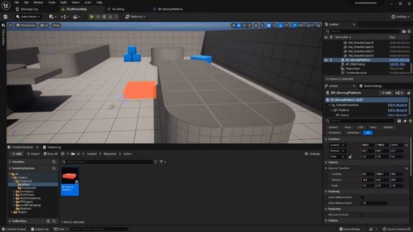The width and height of the screenshot is (413, 232).
Task: Toggle Net Load on Client checkbox
Action: coord(363,215)
